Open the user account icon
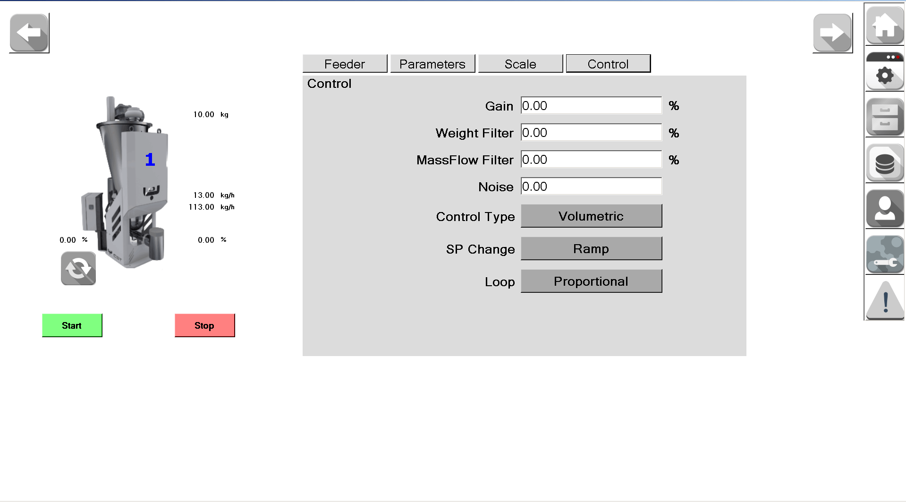The image size is (906, 502). click(x=885, y=209)
